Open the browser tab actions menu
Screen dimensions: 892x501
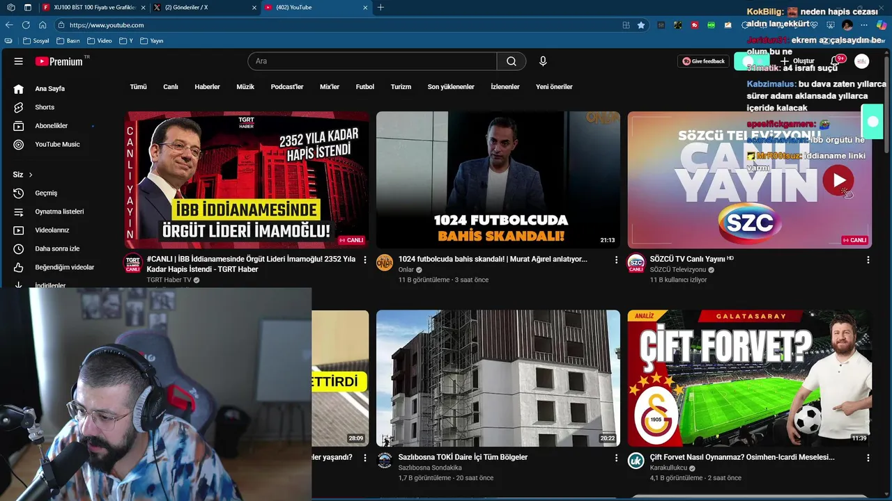point(28,7)
